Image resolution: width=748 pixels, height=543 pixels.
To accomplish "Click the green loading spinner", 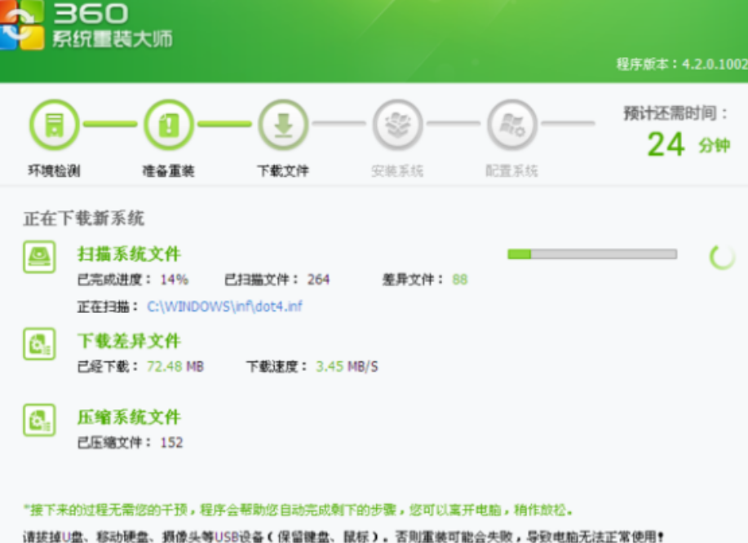I will click(722, 257).
